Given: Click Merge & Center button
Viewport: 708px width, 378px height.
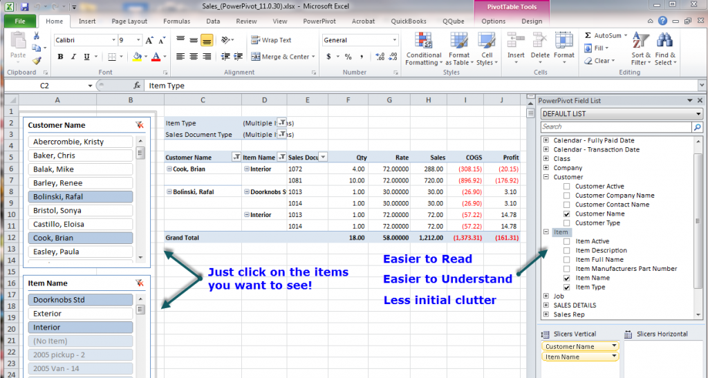Looking at the screenshot, I should tap(280, 57).
